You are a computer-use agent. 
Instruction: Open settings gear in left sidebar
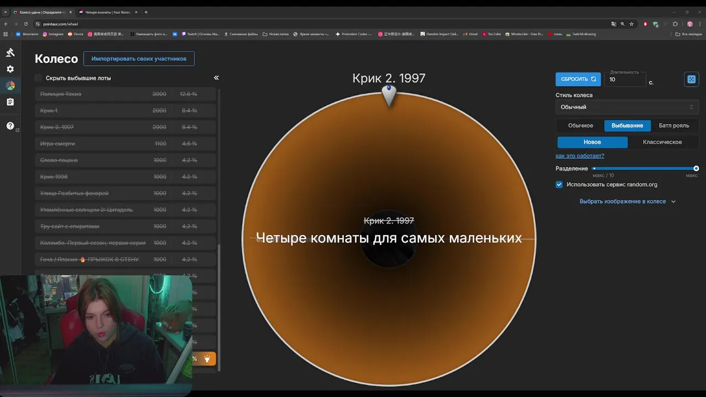(x=10, y=69)
